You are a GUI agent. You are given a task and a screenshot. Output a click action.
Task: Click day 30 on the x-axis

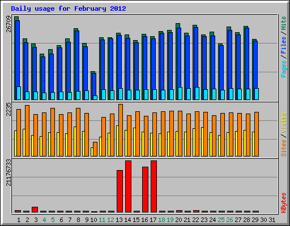tap(263, 220)
